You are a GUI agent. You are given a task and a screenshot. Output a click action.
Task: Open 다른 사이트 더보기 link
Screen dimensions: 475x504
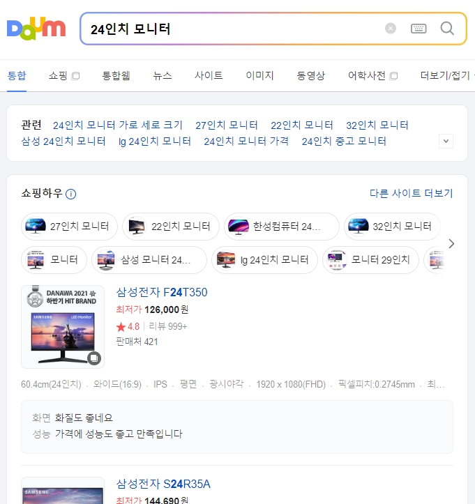(412, 193)
